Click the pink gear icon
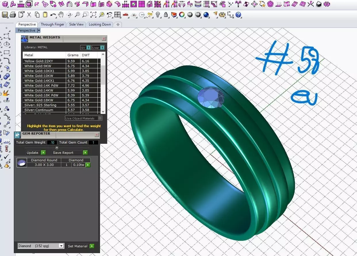Image resolution: width=357 pixels, height=256 pixels. [x=327, y=4]
